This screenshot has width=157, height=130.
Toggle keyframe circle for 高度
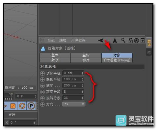point(42,86)
